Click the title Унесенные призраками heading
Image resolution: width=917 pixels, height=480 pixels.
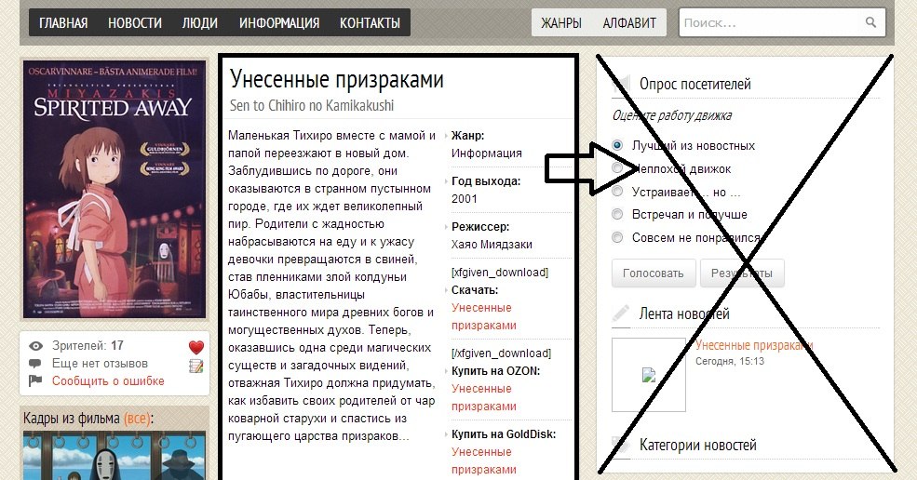point(336,79)
